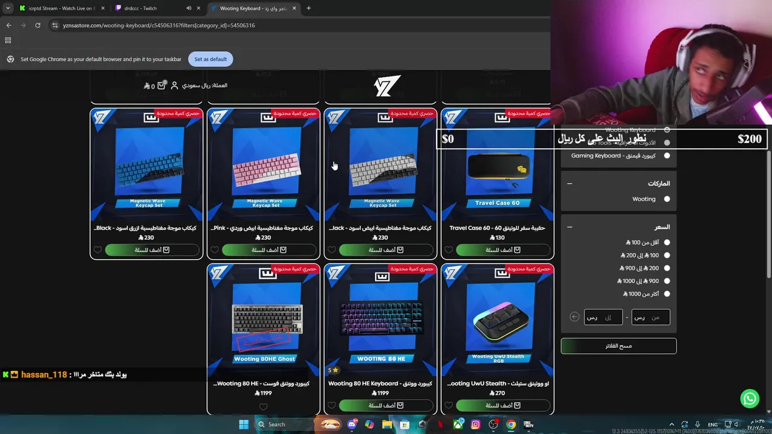
Task: Open the Wooting UwU Stealth product title
Action: pos(498,383)
